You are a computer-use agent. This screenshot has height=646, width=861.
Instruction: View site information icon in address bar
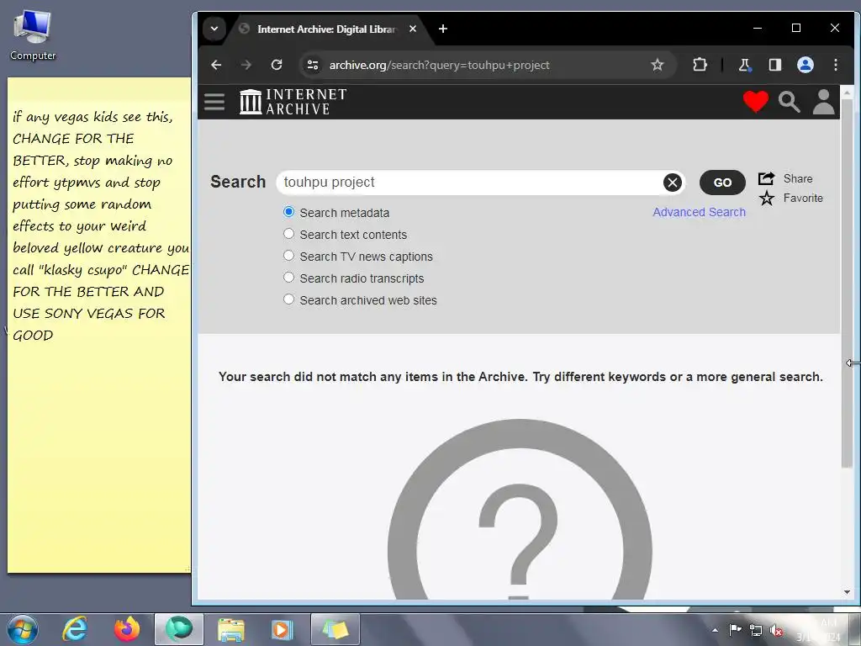(x=313, y=65)
